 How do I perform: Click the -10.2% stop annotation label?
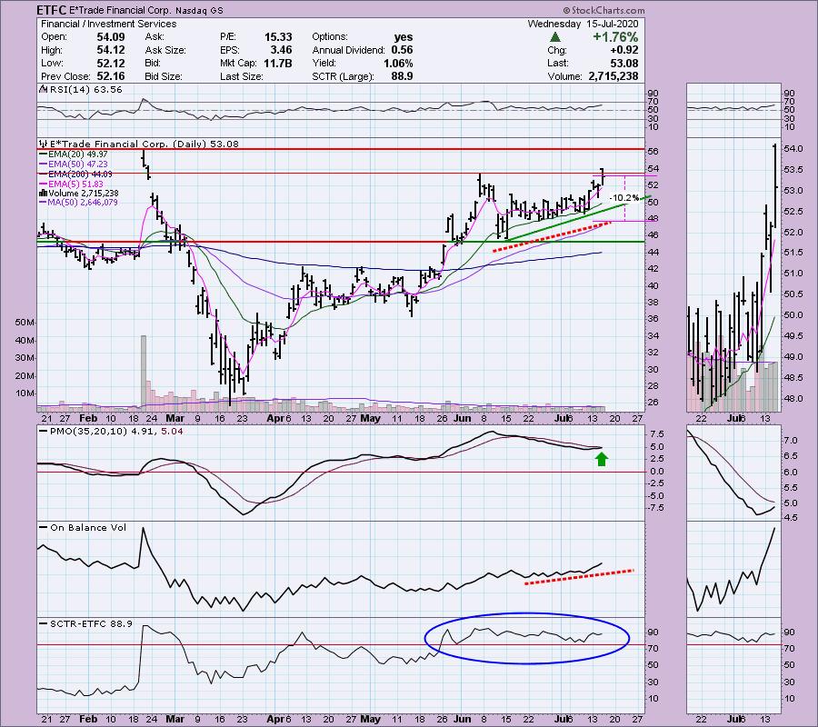pyautogui.click(x=624, y=198)
